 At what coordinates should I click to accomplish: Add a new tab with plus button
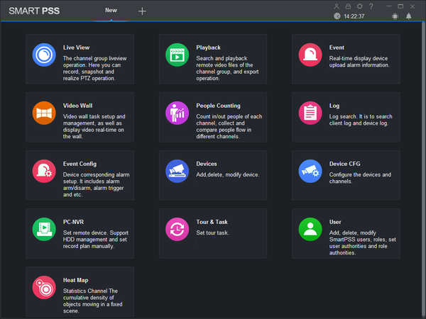pos(142,11)
